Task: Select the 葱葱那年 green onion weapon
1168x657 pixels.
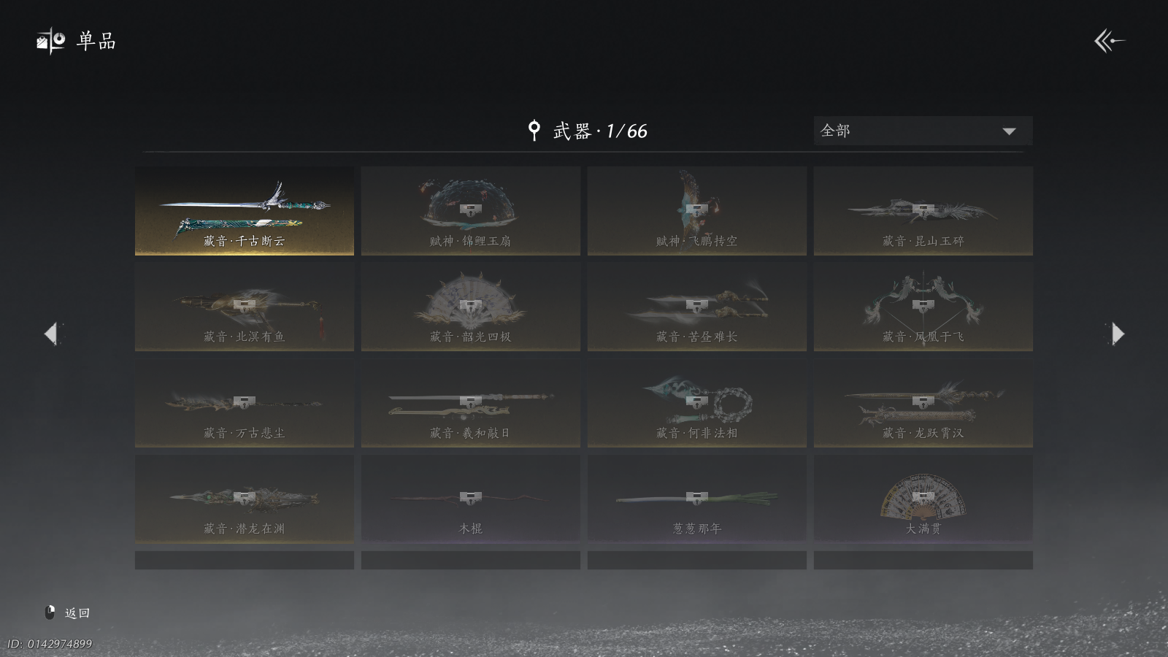Action: coord(697,499)
